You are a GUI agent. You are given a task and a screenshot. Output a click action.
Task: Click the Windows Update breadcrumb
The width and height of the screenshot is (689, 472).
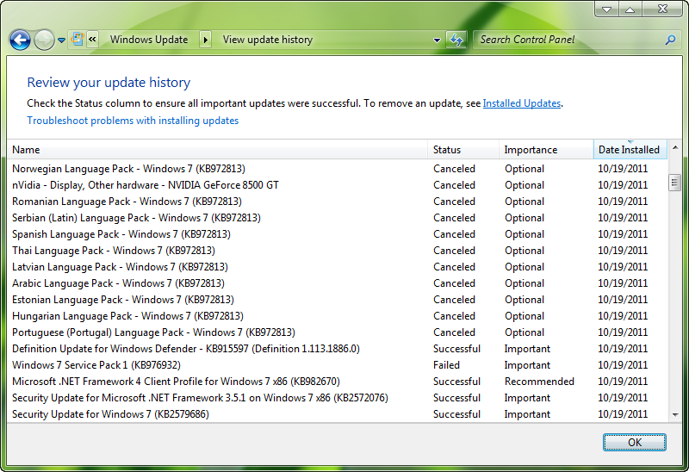(x=148, y=40)
